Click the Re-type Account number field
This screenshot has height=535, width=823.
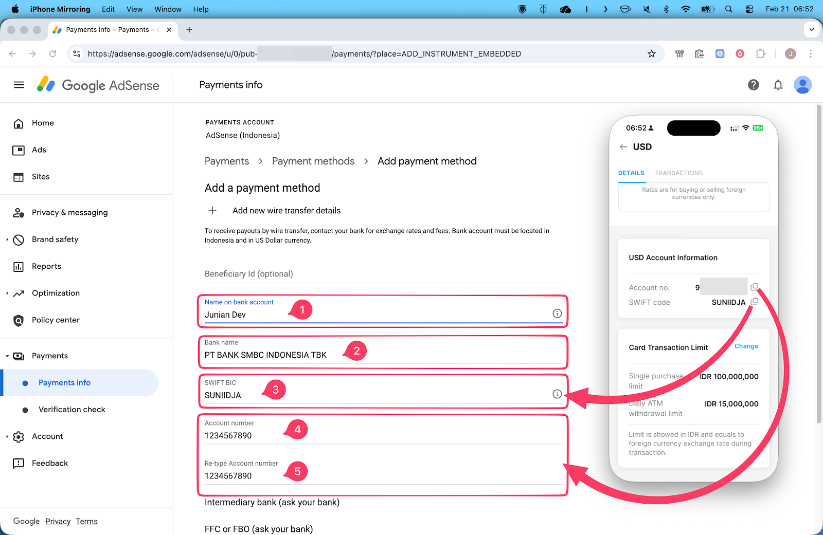(384, 471)
